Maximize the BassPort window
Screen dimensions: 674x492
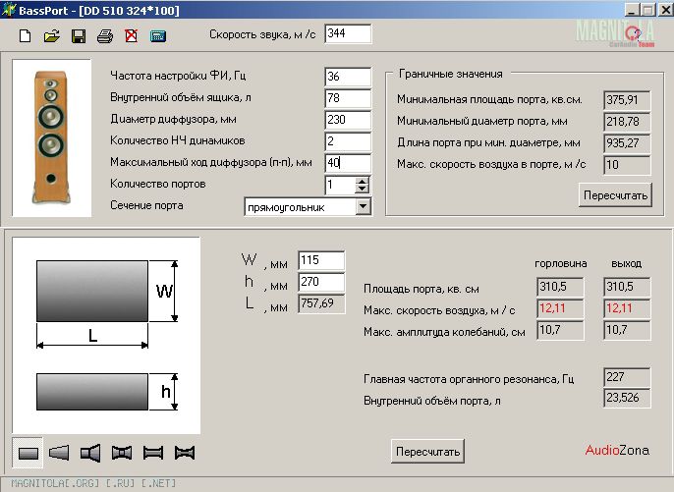(648, 10)
